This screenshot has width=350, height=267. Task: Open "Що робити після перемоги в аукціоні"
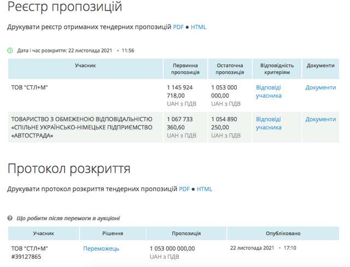[68, 218]
